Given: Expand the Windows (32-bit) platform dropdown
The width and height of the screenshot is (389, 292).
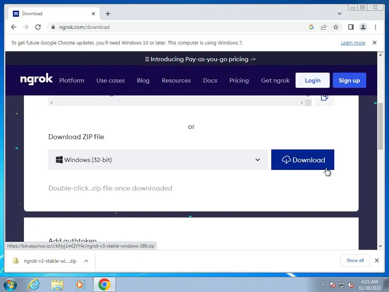Looking at the screenshot, I should point(158,160).
